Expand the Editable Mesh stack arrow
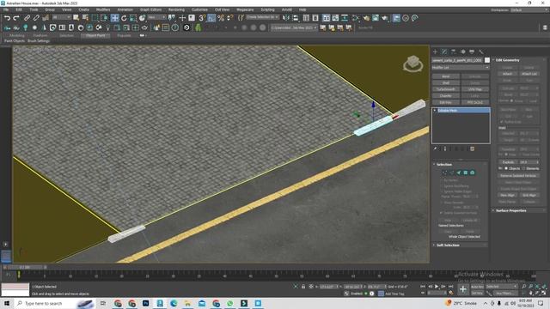This screenshot has height=309, width=550. [x=435, y=111]
